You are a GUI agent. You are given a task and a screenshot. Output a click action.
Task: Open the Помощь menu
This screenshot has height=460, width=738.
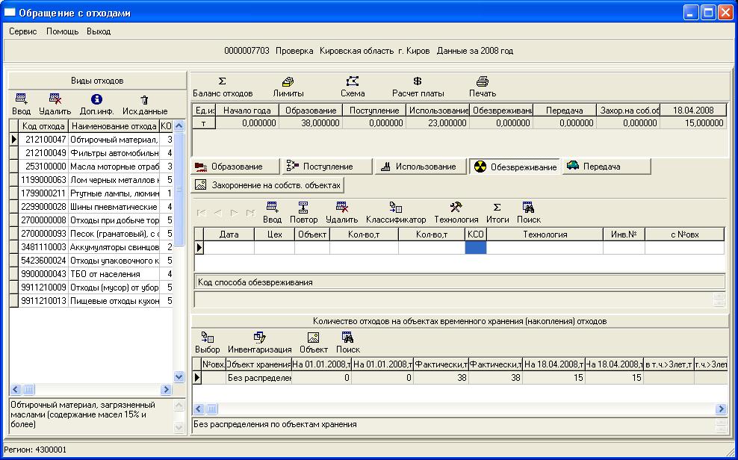pos(62,31)
